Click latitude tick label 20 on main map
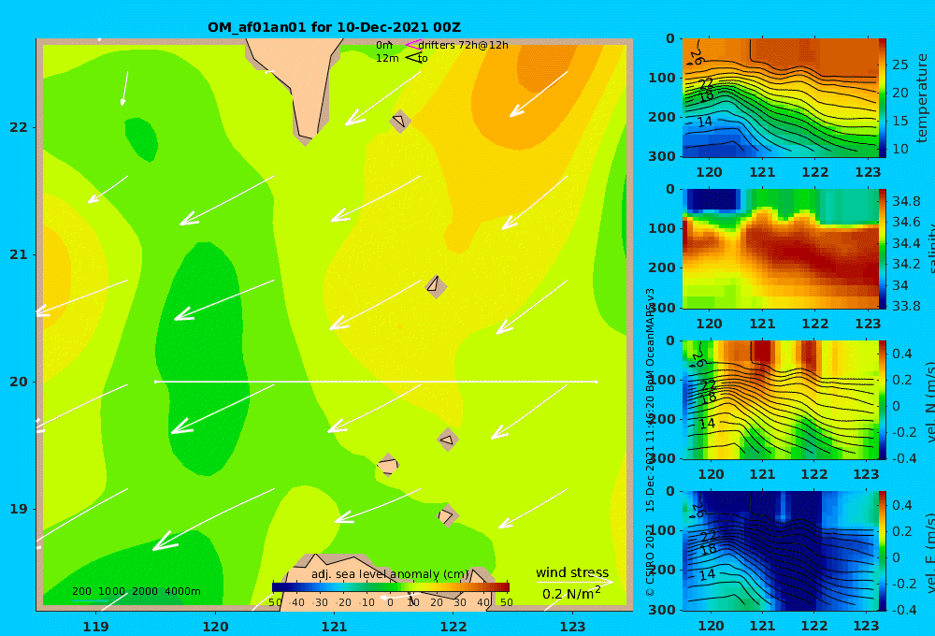Screen dimensions: 935x636 tap(19, 382)
